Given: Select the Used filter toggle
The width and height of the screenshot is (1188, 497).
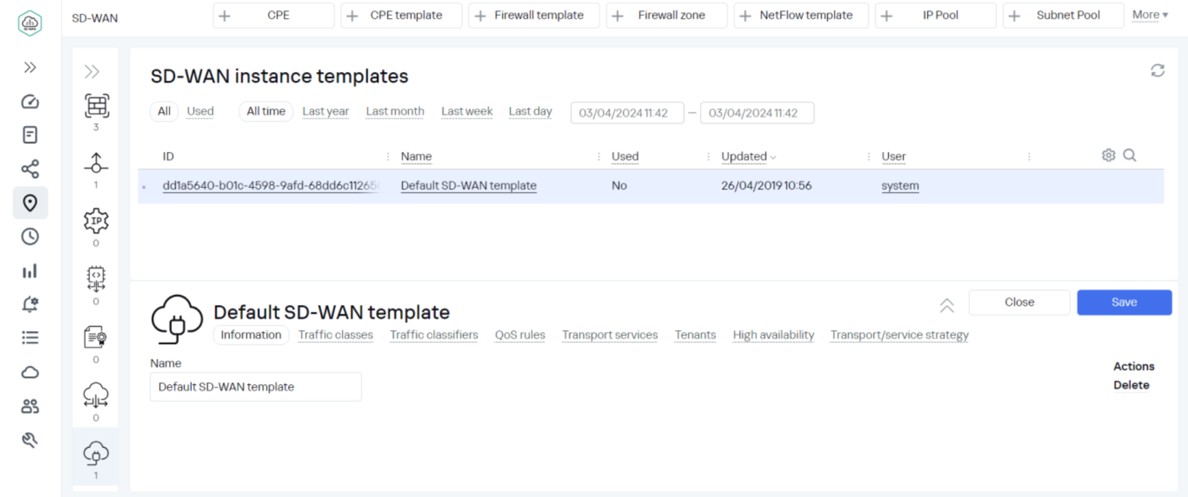Looking at the screenshot, I should [x=200, y=111].
